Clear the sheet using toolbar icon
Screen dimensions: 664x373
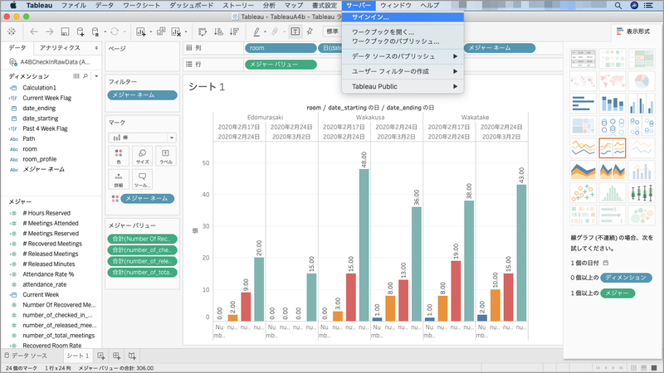point(176,31)
